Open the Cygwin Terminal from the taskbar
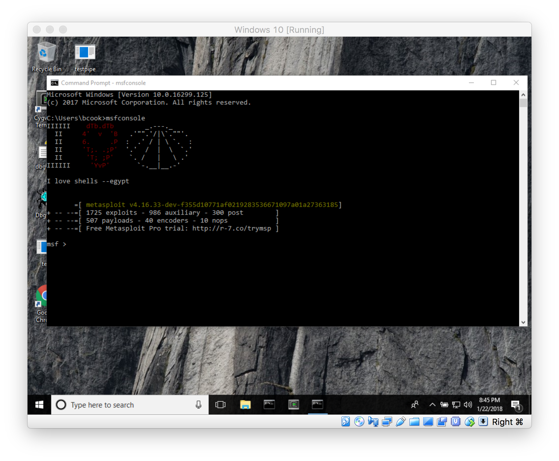This screenshot has width=559, height=461. (294, 405)
